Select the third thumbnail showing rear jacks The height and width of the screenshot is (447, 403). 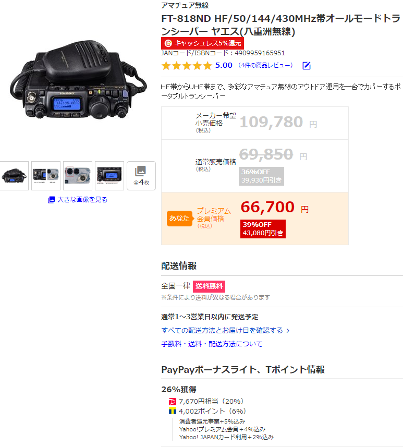coord(78,176)
